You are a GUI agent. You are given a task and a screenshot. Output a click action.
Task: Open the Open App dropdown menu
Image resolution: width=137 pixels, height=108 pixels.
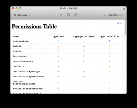click(x=22, y=15)
